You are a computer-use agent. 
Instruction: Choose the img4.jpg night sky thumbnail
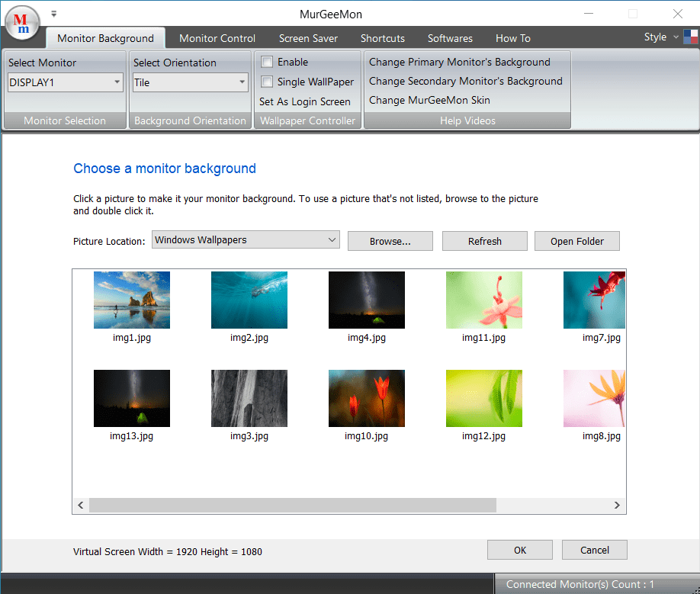367,300
